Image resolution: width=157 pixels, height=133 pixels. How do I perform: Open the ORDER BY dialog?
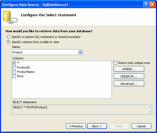(x=129, y=76)
